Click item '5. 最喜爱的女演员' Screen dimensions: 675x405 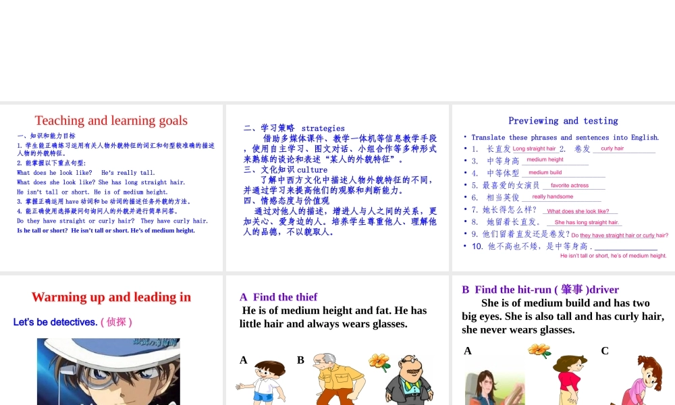506,186
